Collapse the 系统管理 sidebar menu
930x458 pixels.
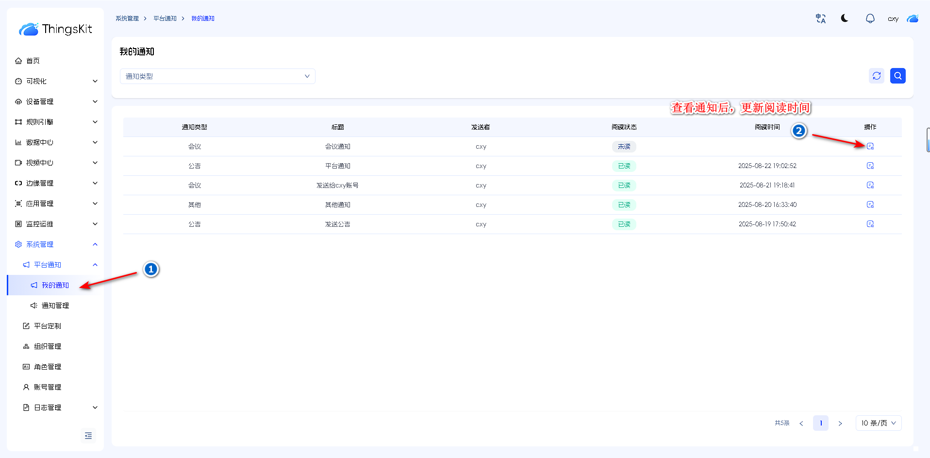[x=56, y=244]
